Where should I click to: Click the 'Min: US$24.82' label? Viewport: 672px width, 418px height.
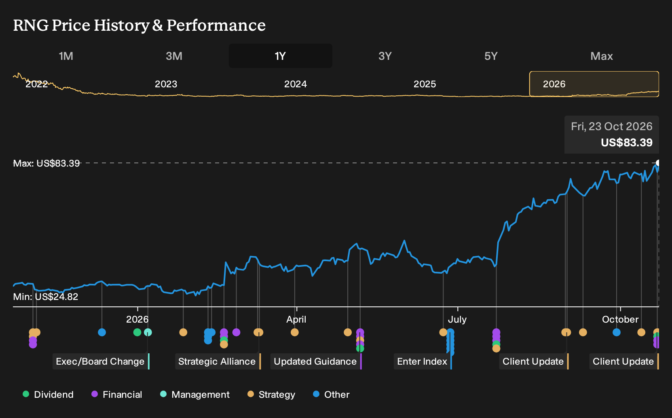(x=46, y=297)
